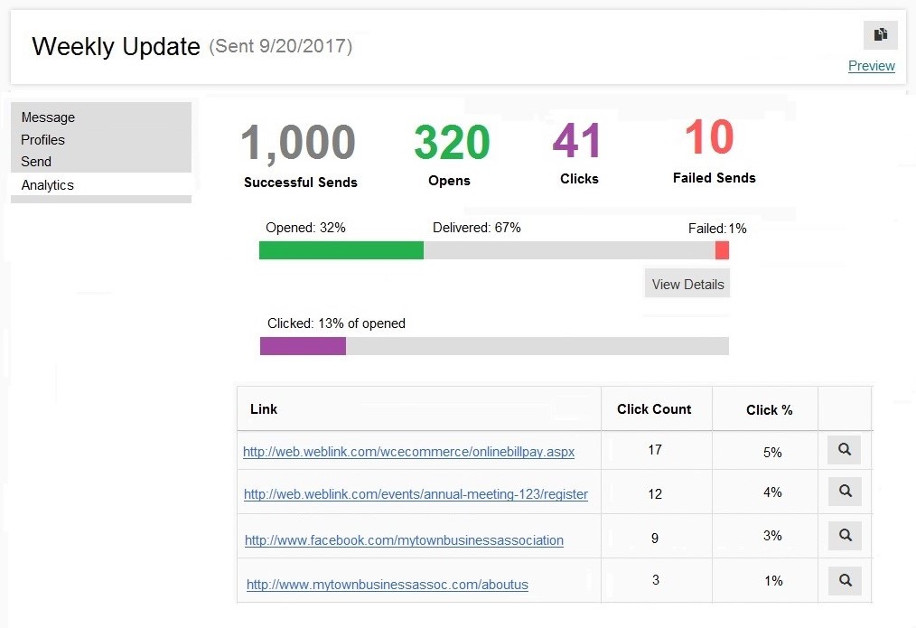
Task: Open the facebook mytownbusinessassociation link
Action: 404,539
